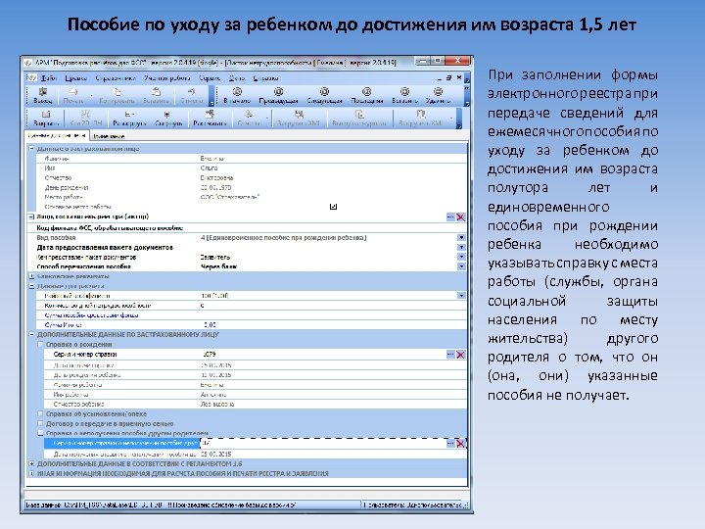
Task: Click ellipsis in highlighted неполучении пособия row
Action: click(x=450, y=444)
